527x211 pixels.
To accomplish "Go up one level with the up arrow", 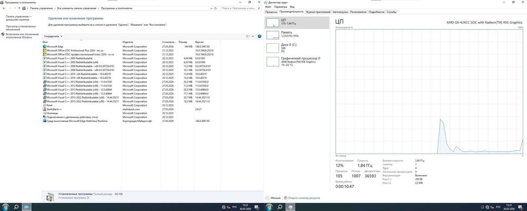I will click(x=19, y=8).
